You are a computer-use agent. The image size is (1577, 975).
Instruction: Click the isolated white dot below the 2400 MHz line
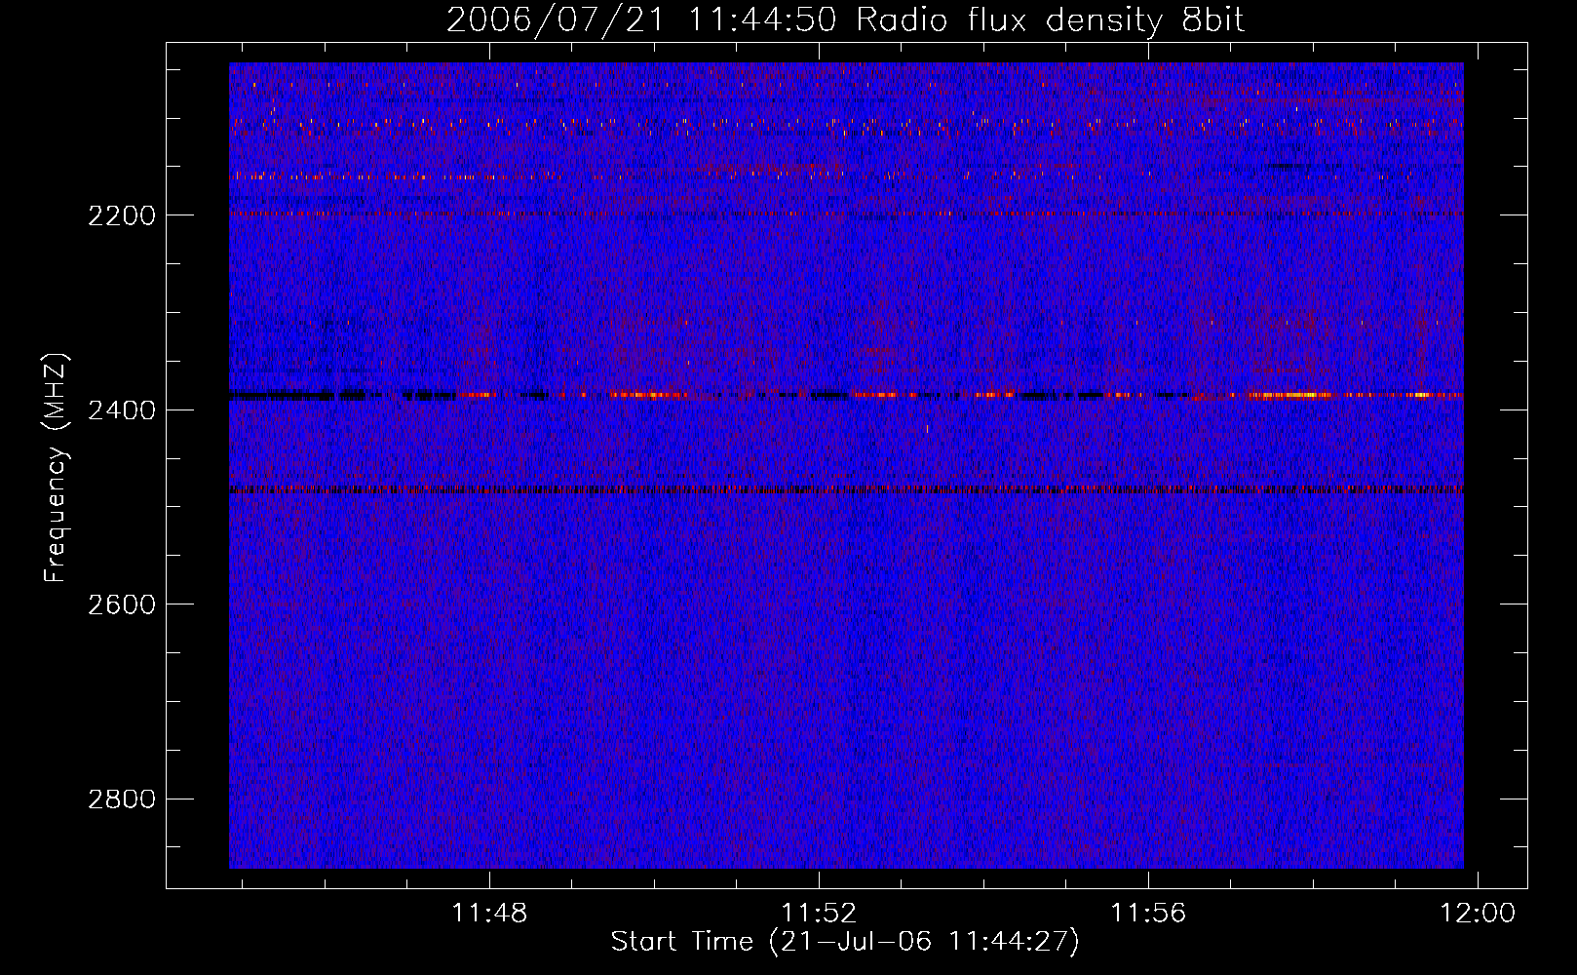point(927,428)
